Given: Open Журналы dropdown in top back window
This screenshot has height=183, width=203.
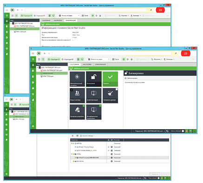Looking at the screenshot, I should pyautogui.click(x=124, y=16).
